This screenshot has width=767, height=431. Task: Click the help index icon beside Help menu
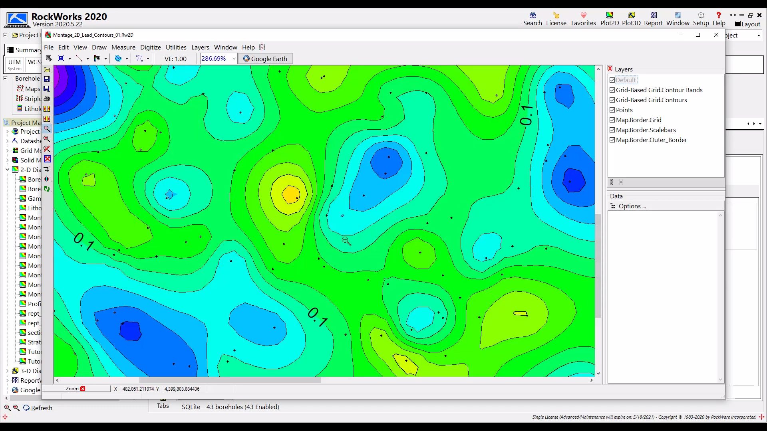pyautogui.click(x=262, y=47)
